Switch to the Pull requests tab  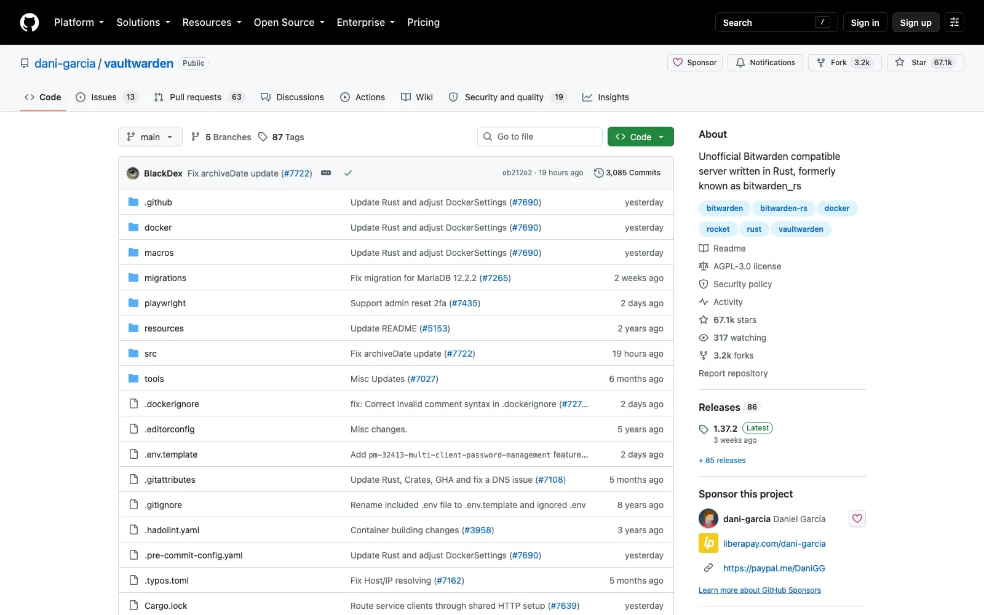[199, 97]
